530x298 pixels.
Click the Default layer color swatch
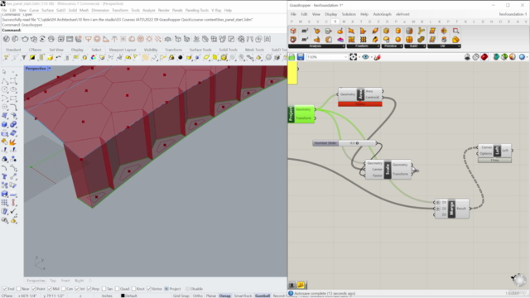click(x=123, y=296)
